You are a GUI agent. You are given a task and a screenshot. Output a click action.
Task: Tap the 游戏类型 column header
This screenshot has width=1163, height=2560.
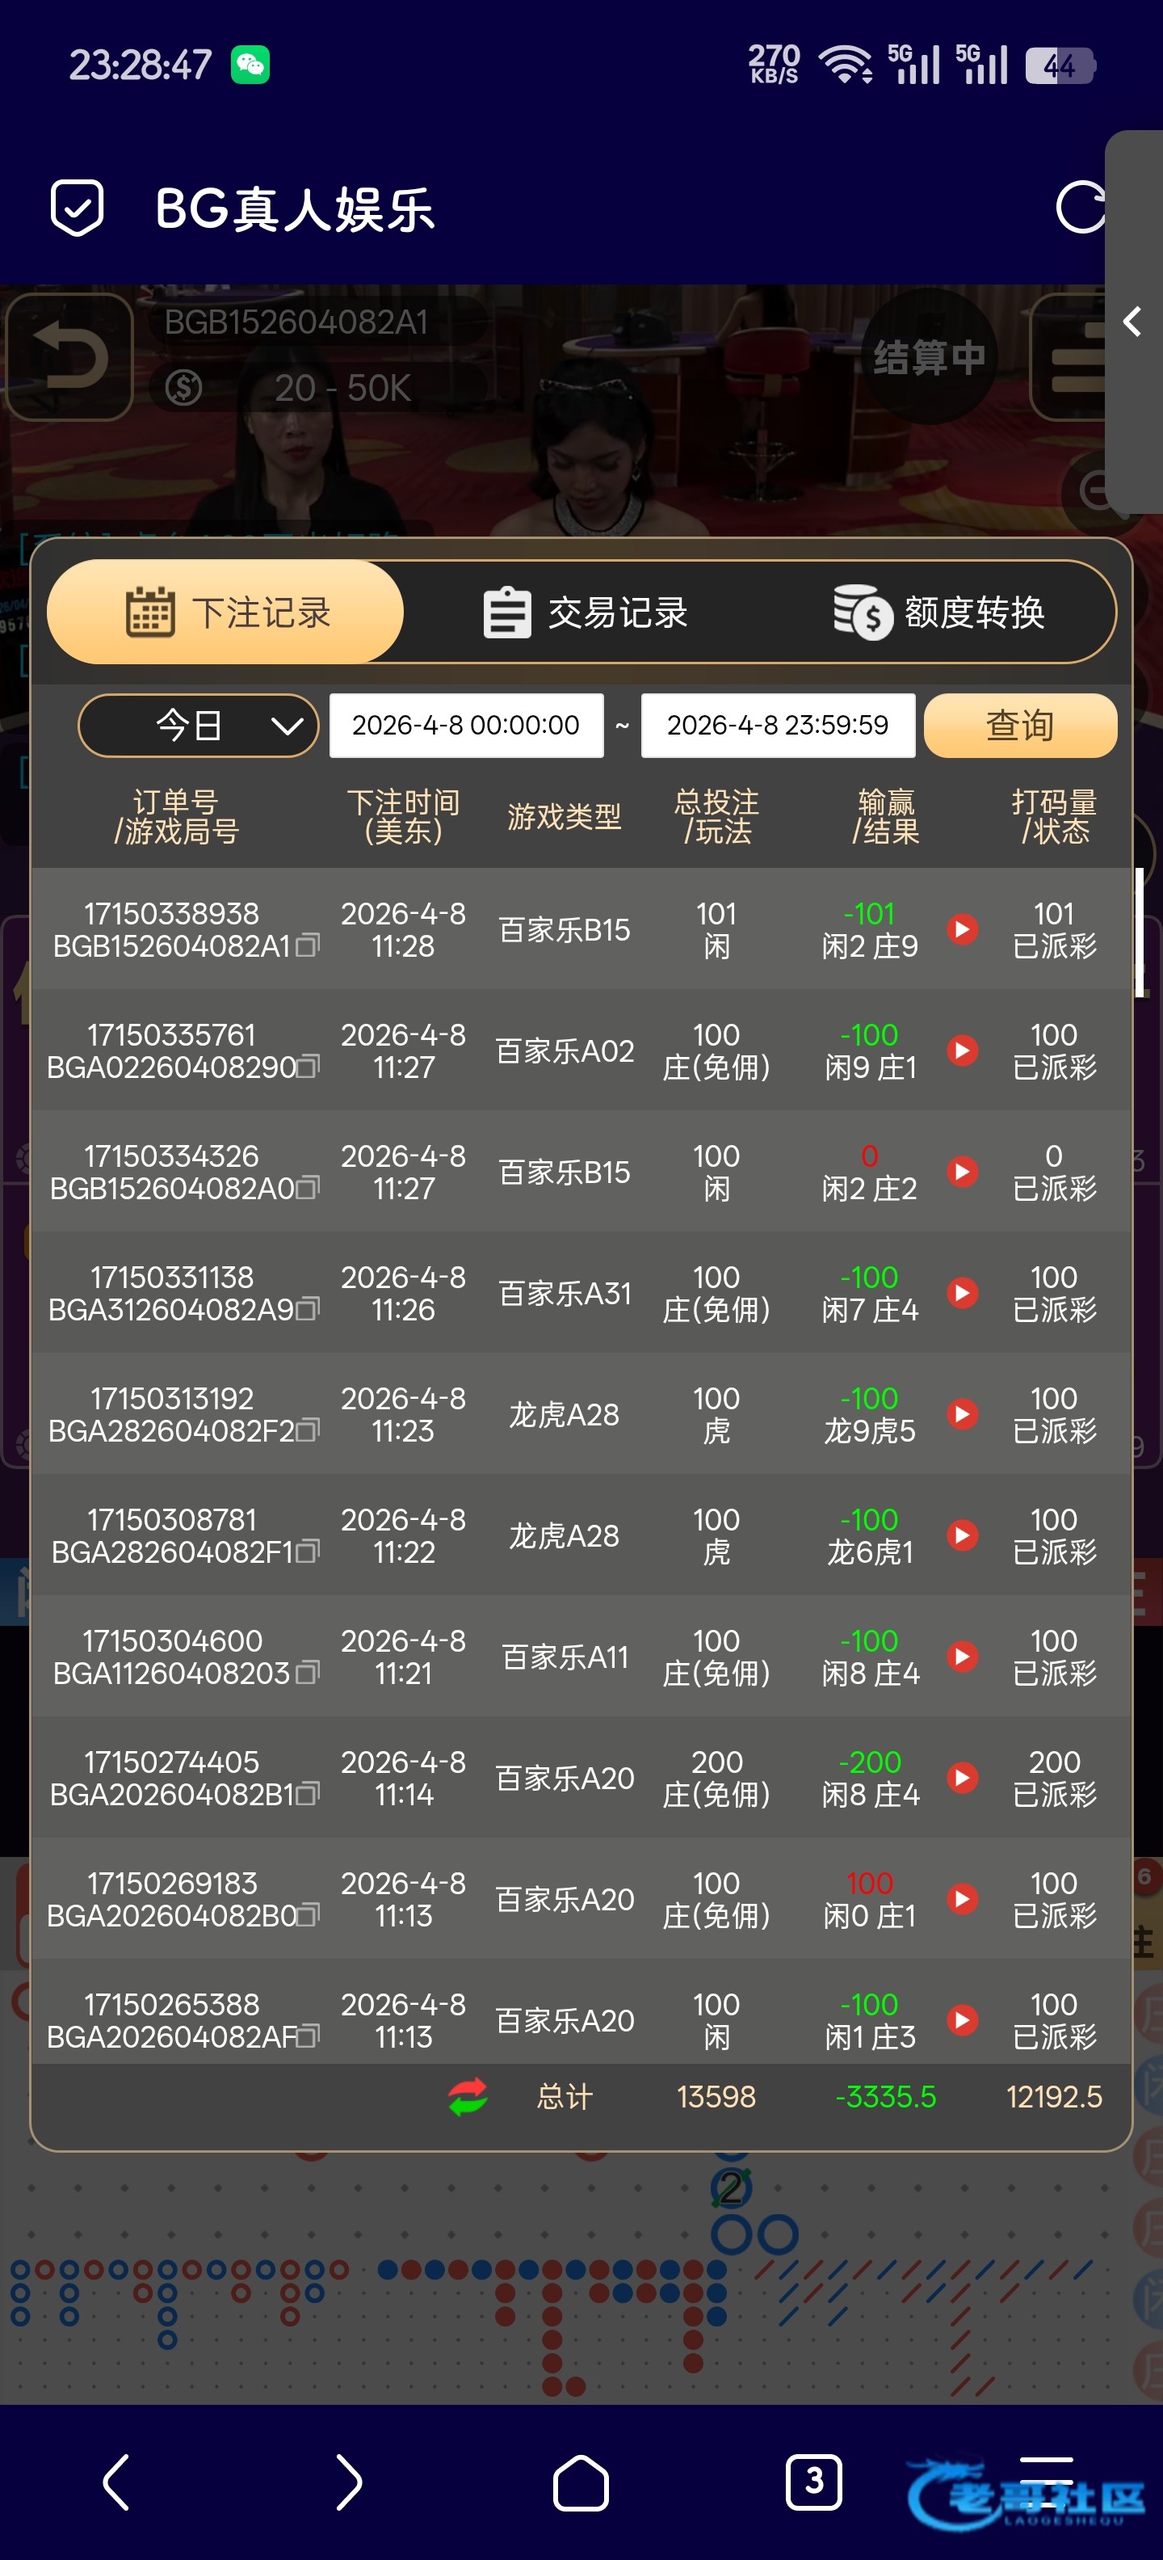[x=564, y=817]
